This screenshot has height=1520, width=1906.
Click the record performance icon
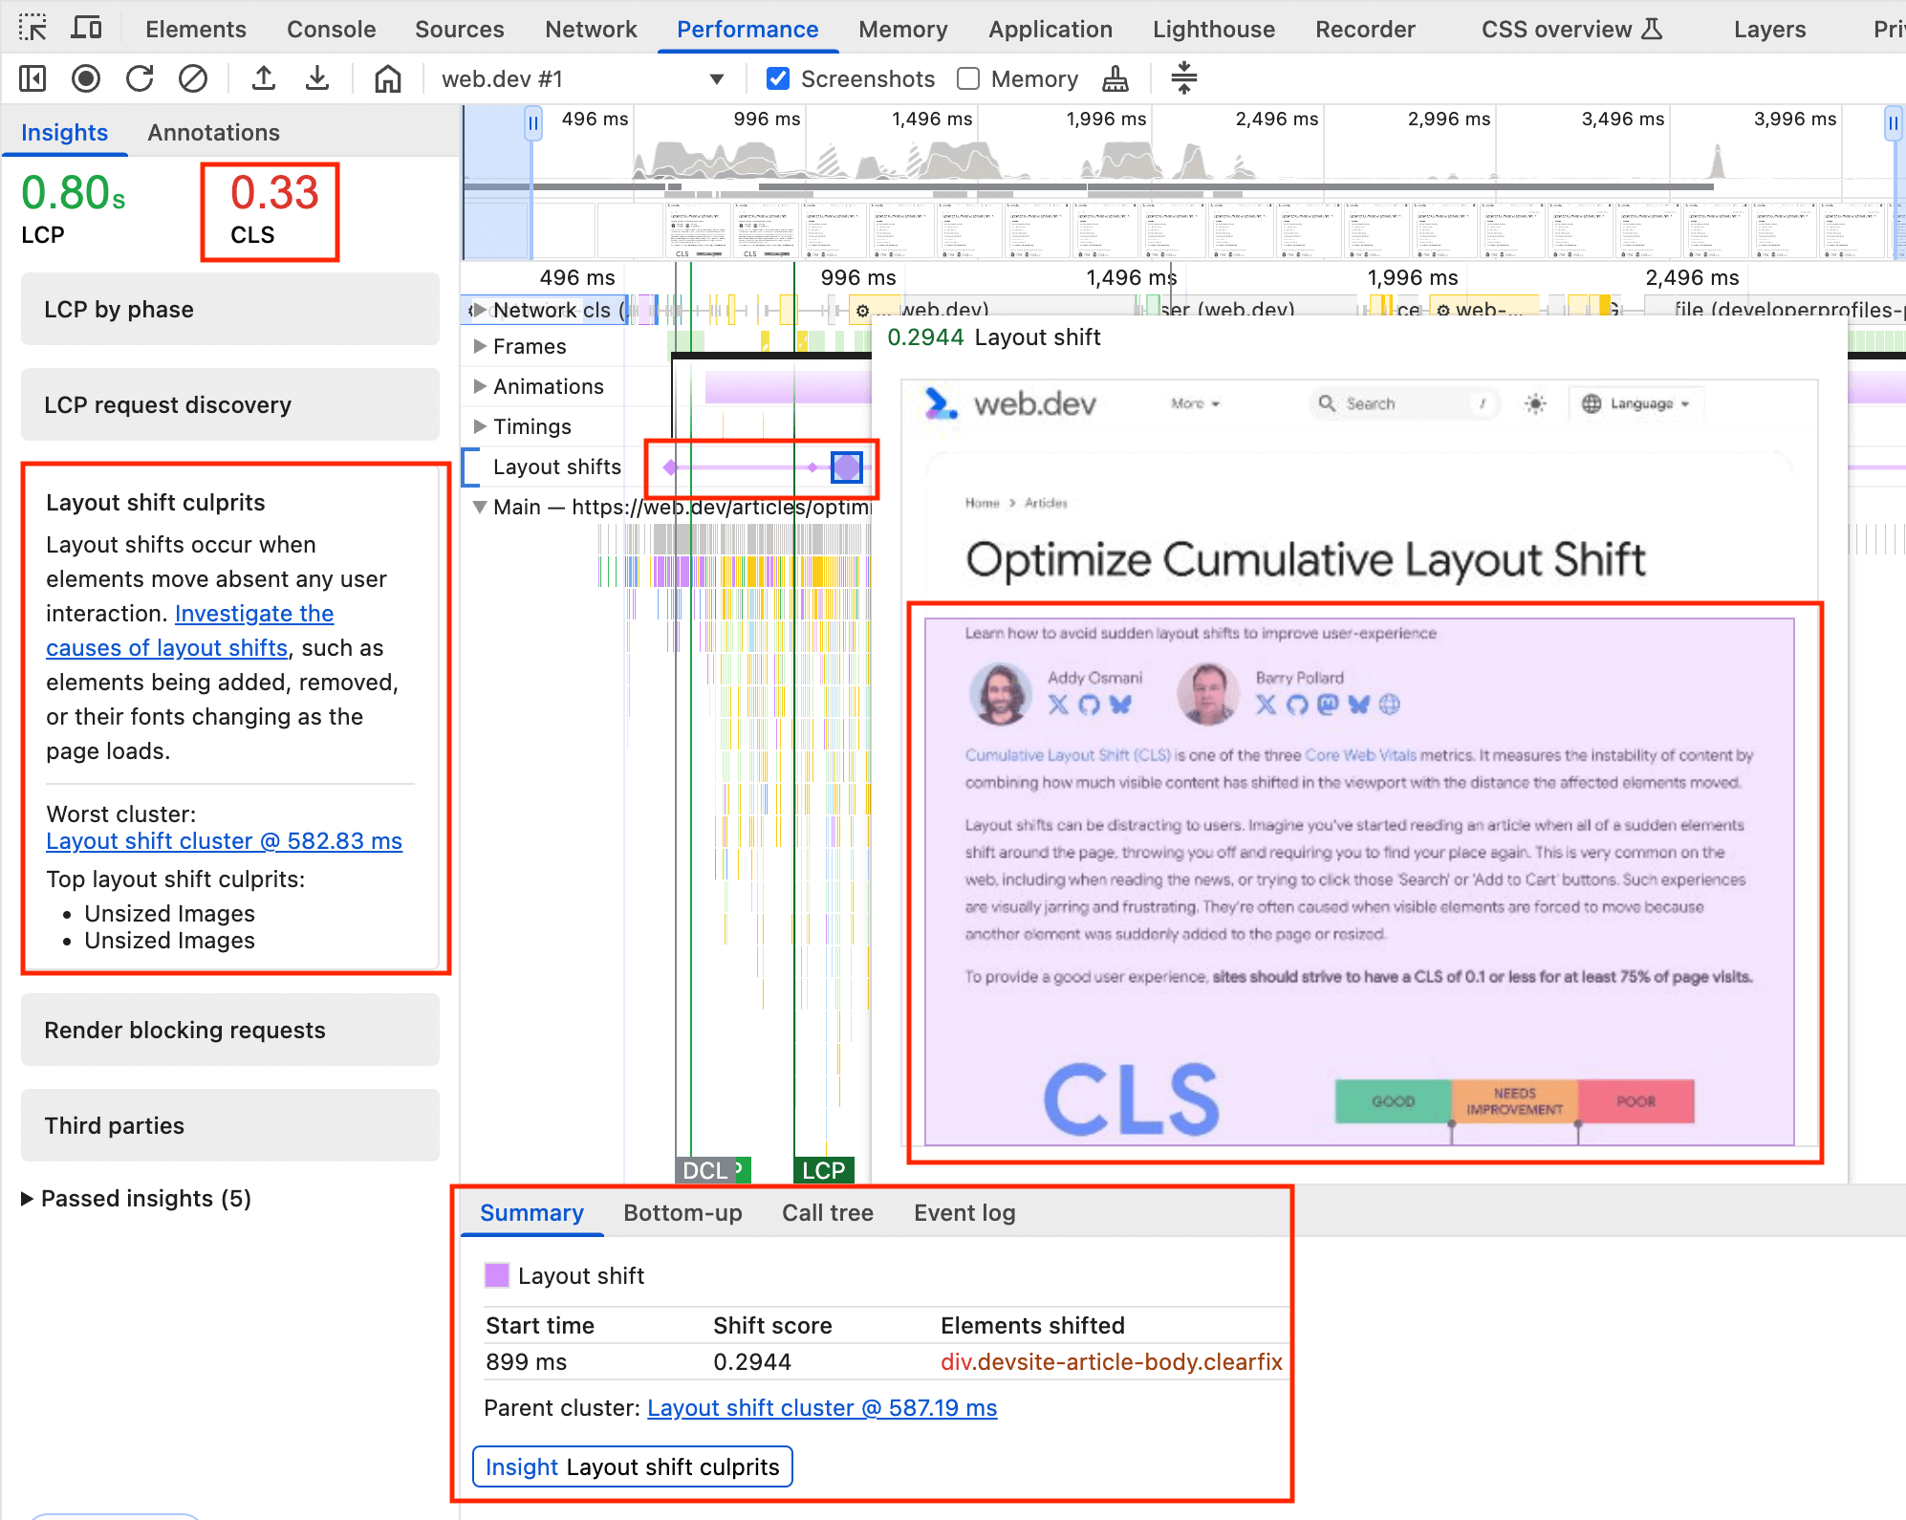[x=87, y=77]
